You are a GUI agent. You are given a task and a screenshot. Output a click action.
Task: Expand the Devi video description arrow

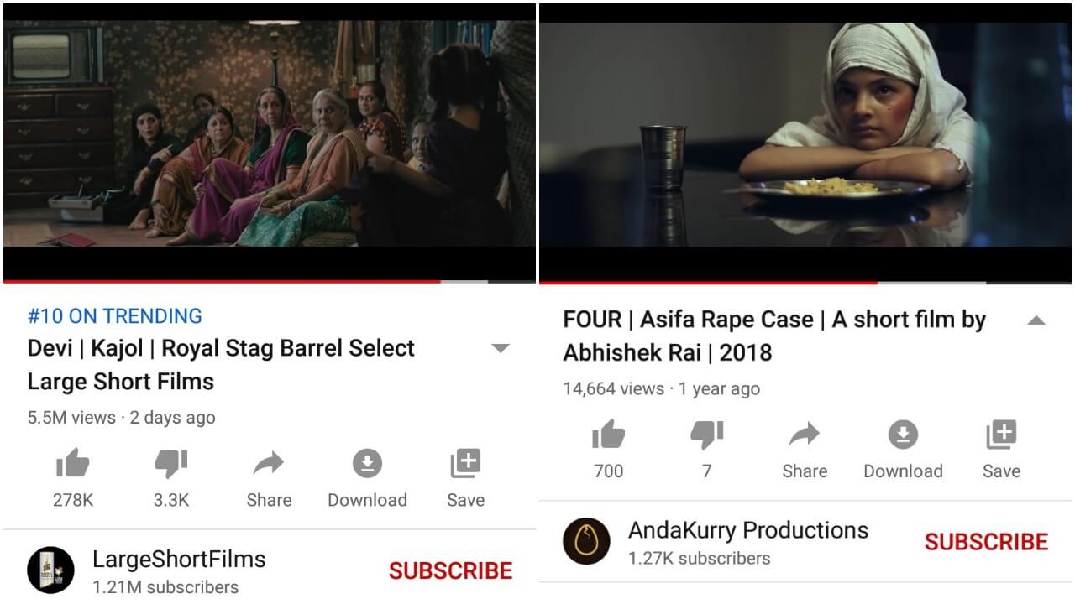click(x=501, y=348)
